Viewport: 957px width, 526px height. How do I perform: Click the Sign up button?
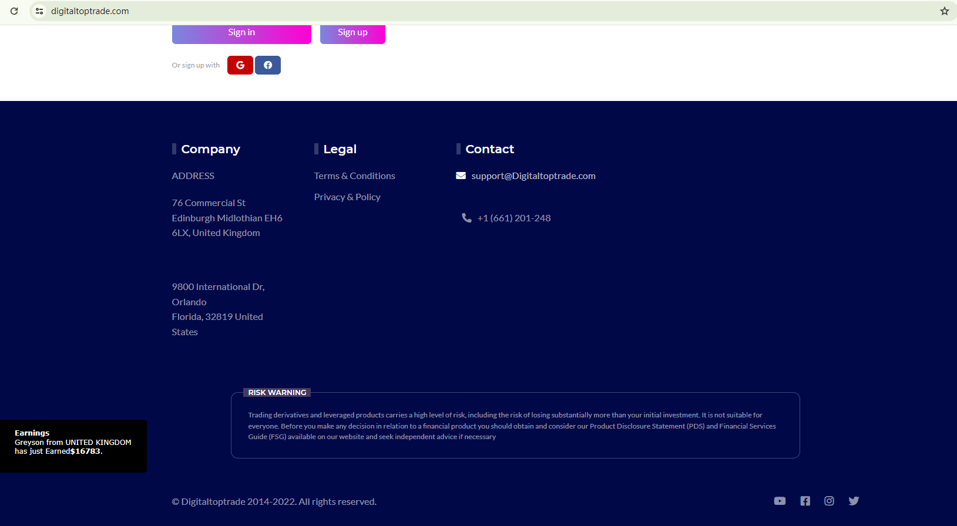352,33
